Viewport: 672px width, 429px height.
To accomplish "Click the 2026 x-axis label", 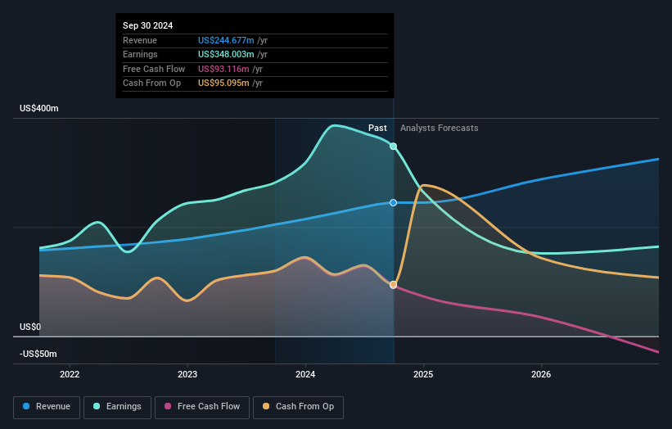I will [x=541, y=374].
